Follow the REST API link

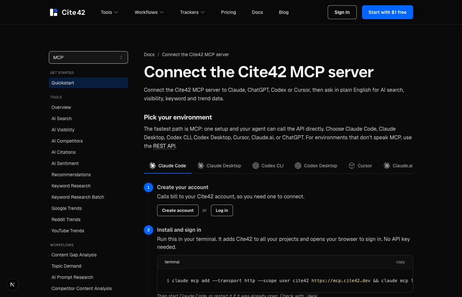pos(164,146)
